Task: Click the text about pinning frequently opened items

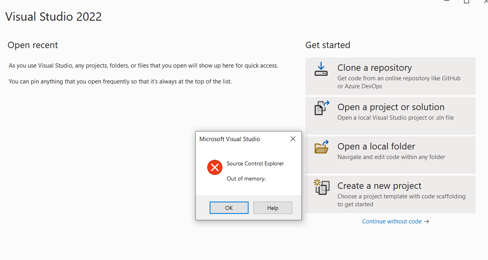Action: [120, 81]
